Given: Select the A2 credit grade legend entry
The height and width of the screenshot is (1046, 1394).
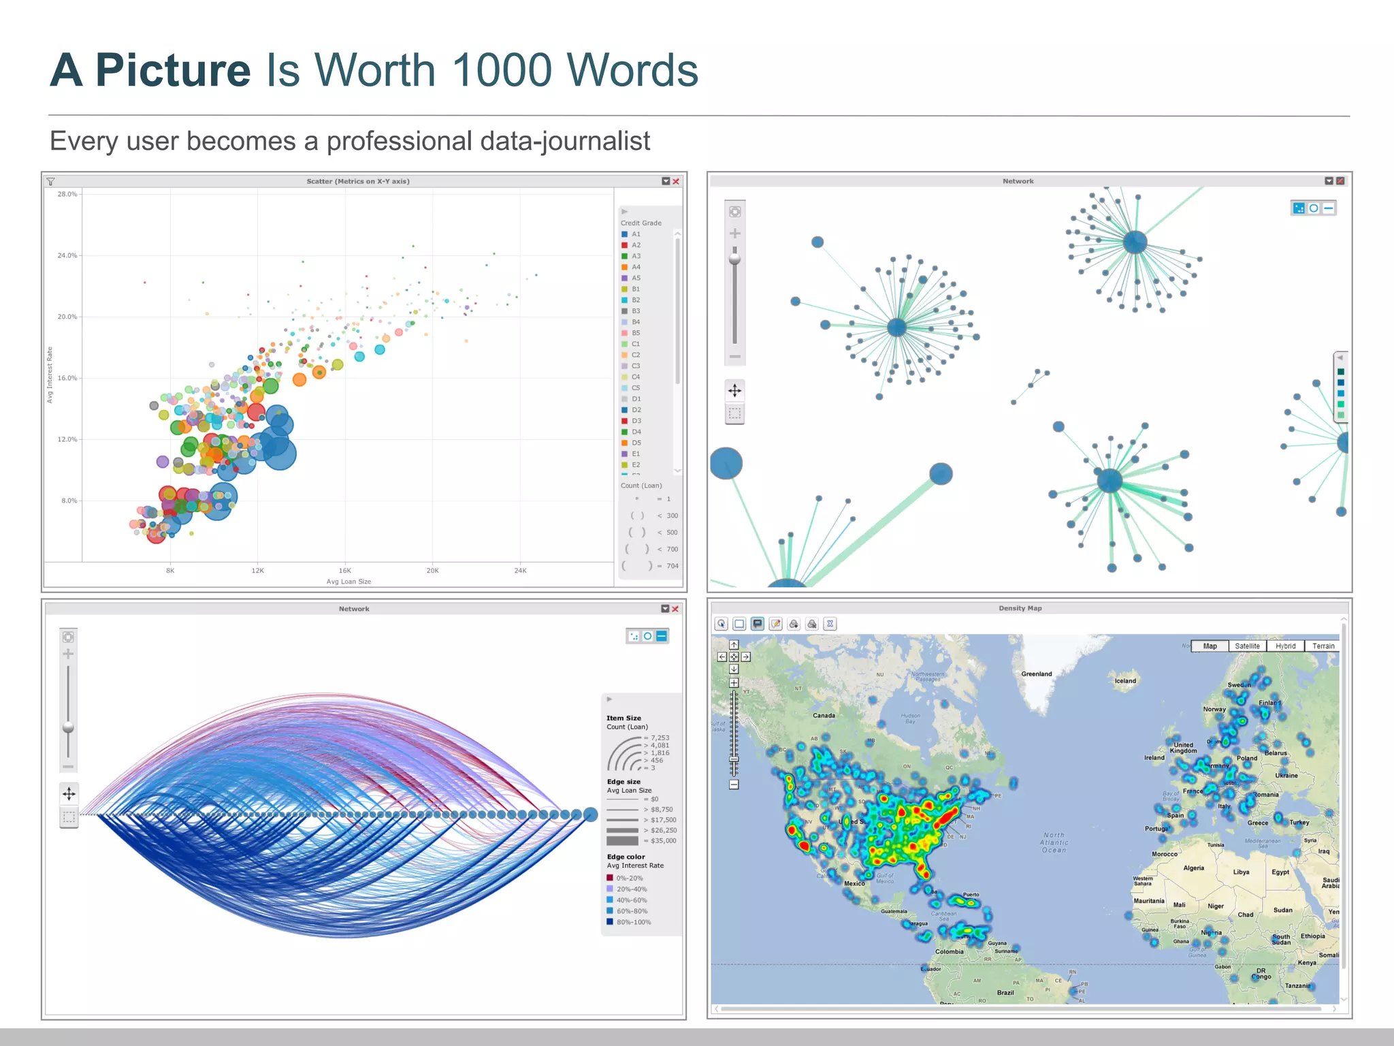Looking at the screenshot, I should coord(631,245).
